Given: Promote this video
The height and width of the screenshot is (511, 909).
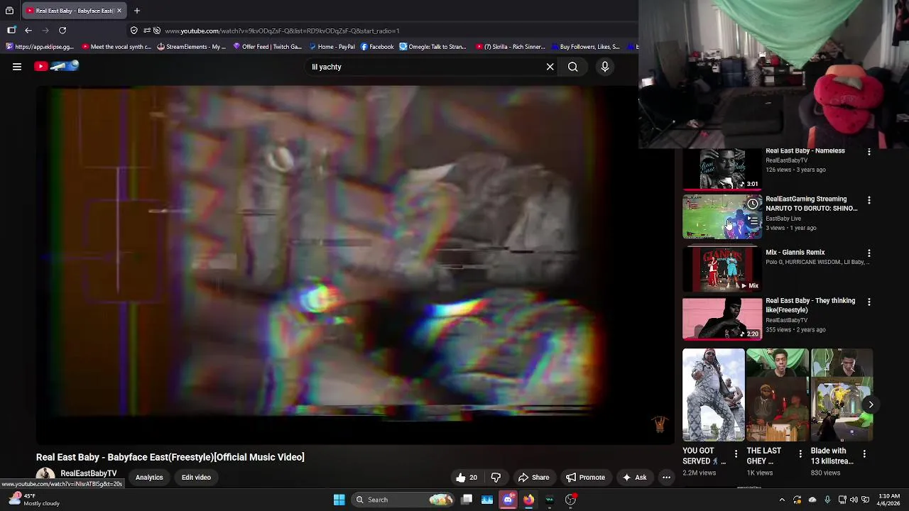Looking at the screenshot, I should point(585,478).
